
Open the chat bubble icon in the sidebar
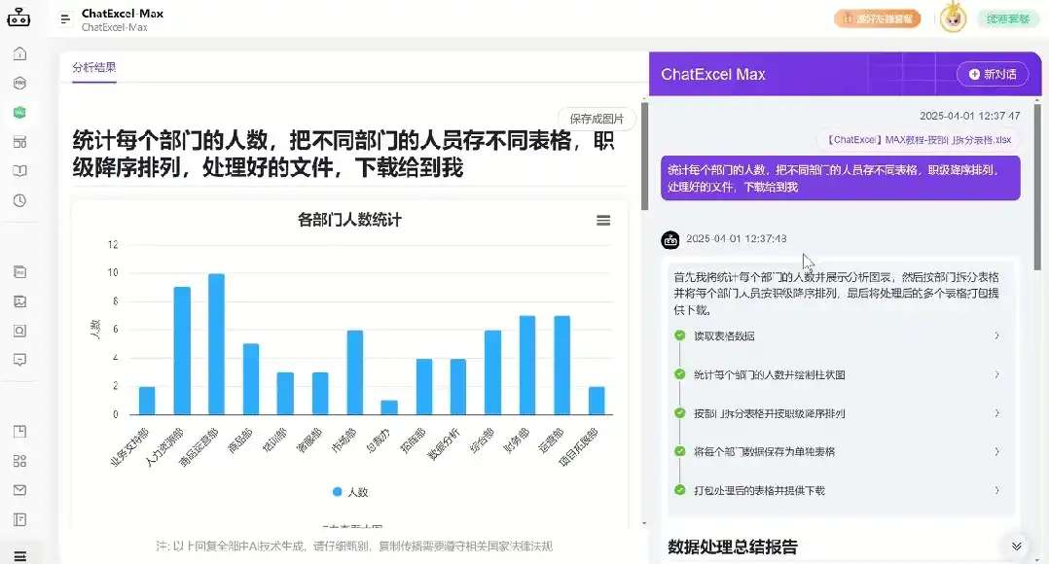tap(20, 360)
